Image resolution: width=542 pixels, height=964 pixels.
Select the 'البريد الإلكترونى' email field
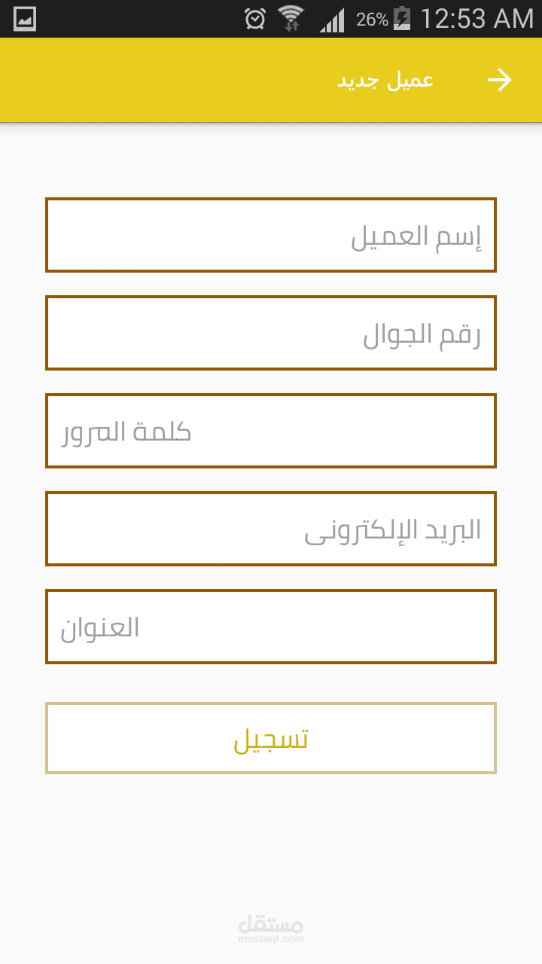(x=271, y=529)
